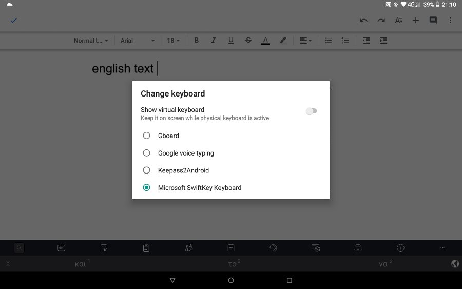Open the font size 18 dropdown

coord(174,41)
